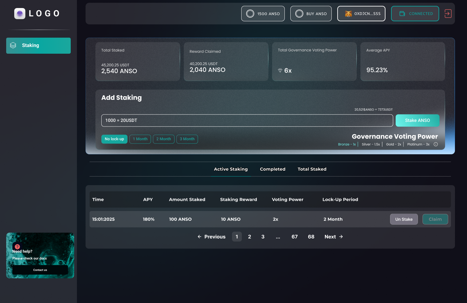Screen dimensions: 467x303
Task: Select the No lock-up staking option
Action: click(114, 139)
